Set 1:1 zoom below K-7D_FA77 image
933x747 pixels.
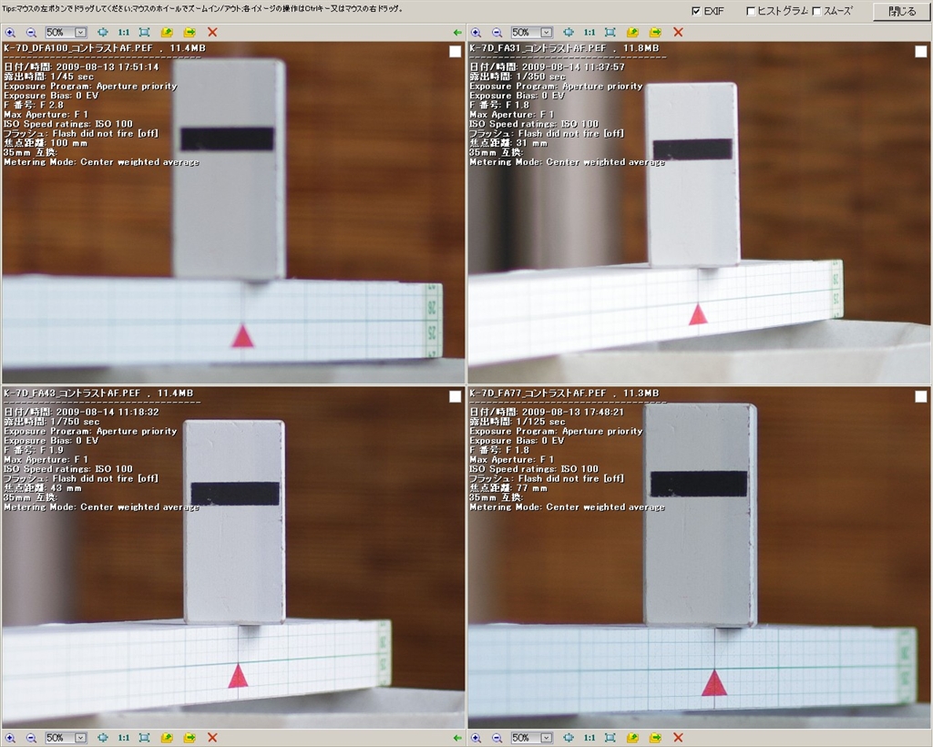590,738
